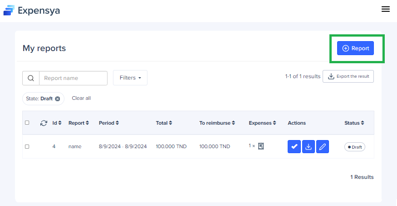
Task: Check the box for report 4
Action: (27, 146)
